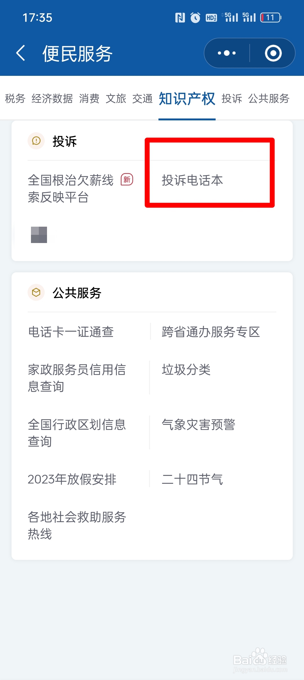The image size is (304, 680).
Task: Tap the red 新 badge icon
Action: coord(127,180)
